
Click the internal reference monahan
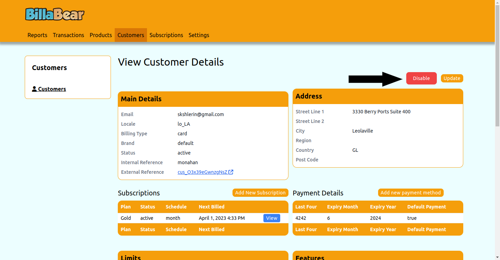tap(187, 162)
